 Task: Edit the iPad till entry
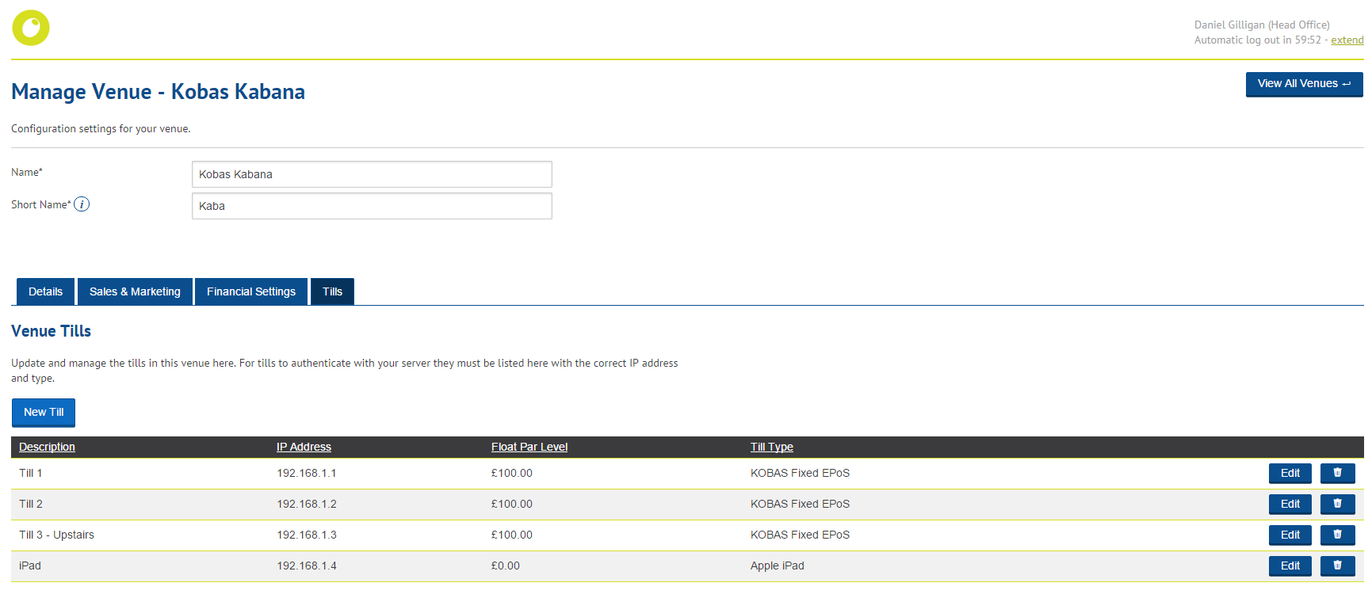tap(1290, 566)
